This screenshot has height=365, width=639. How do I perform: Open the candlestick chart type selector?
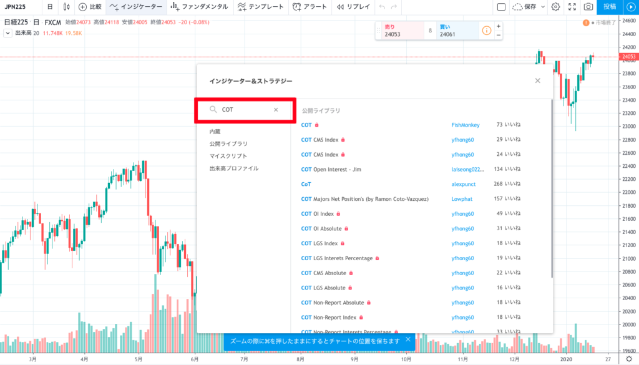pos(66,7)
